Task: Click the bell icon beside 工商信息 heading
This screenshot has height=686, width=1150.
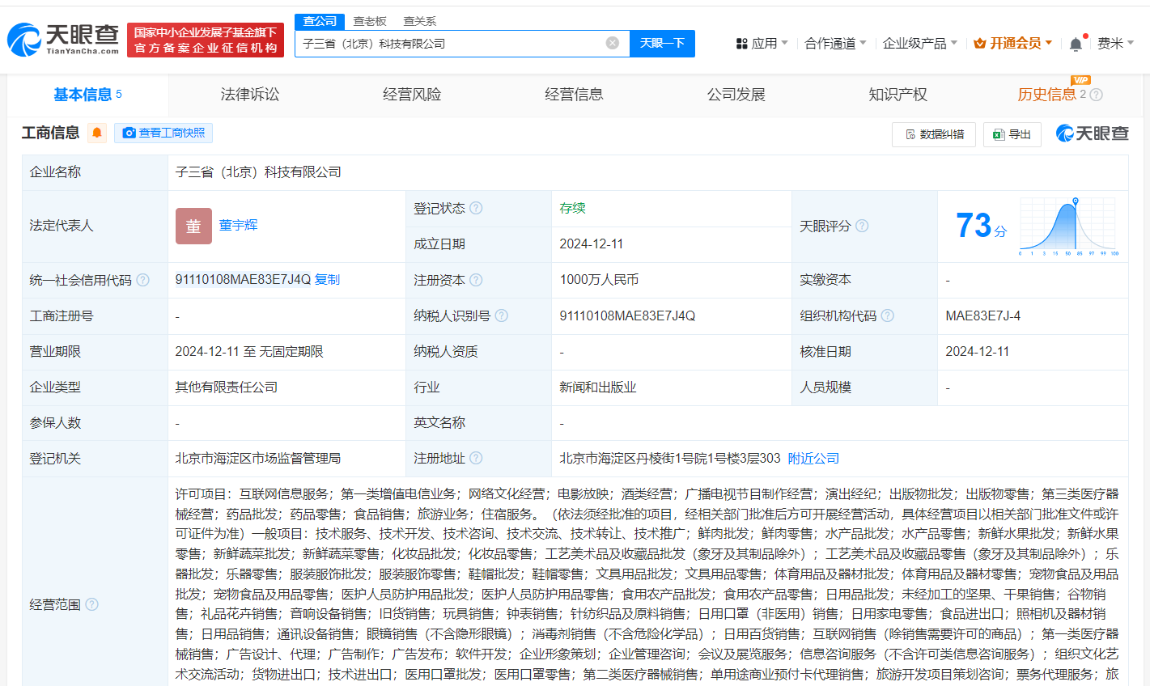Action: [x=97, y=133]
